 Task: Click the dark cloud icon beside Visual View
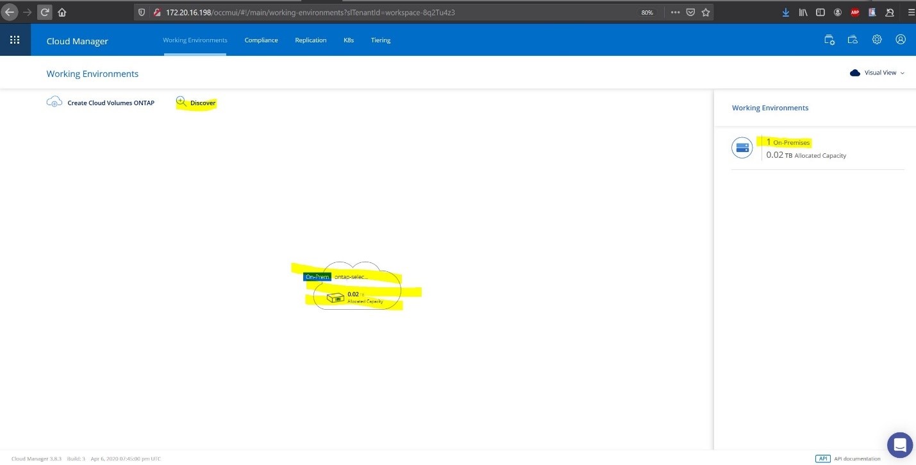tap(855, 73)
